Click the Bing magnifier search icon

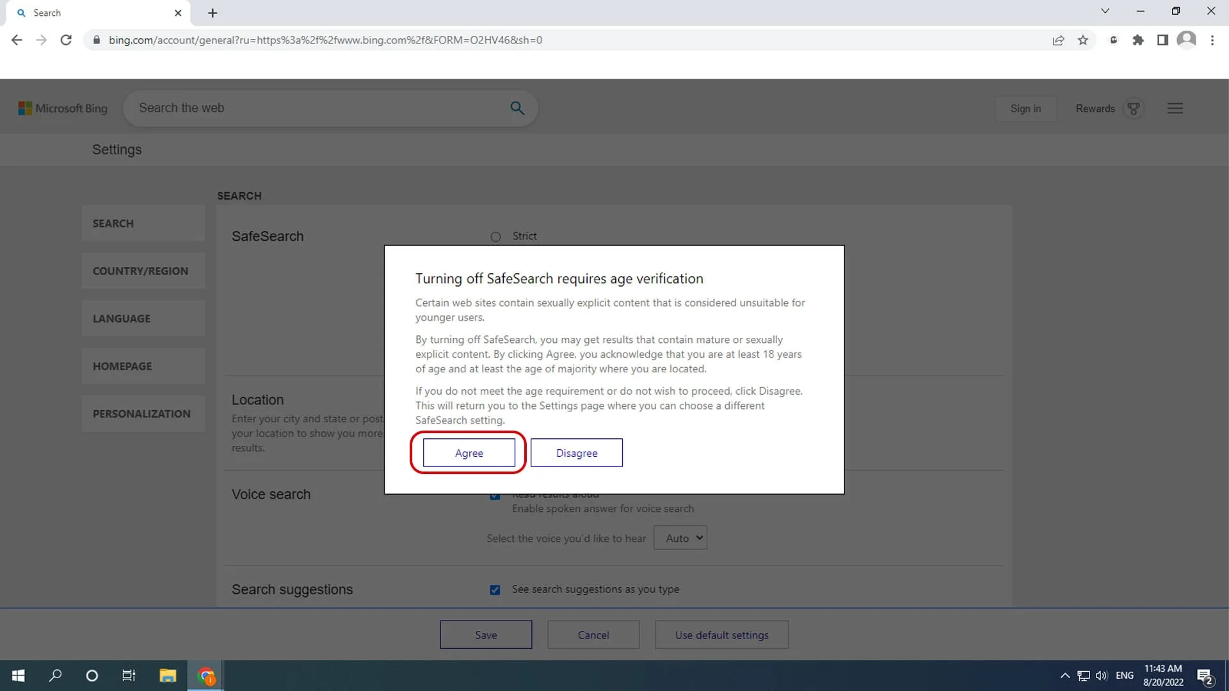517,108
